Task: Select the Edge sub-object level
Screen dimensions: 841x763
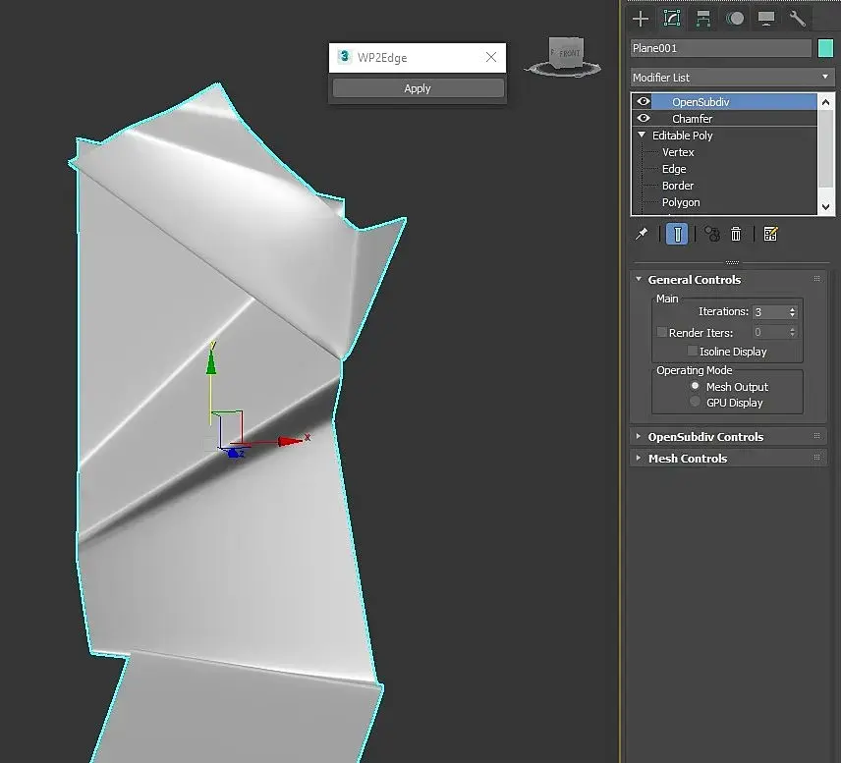Action: (x=674, y=169)
